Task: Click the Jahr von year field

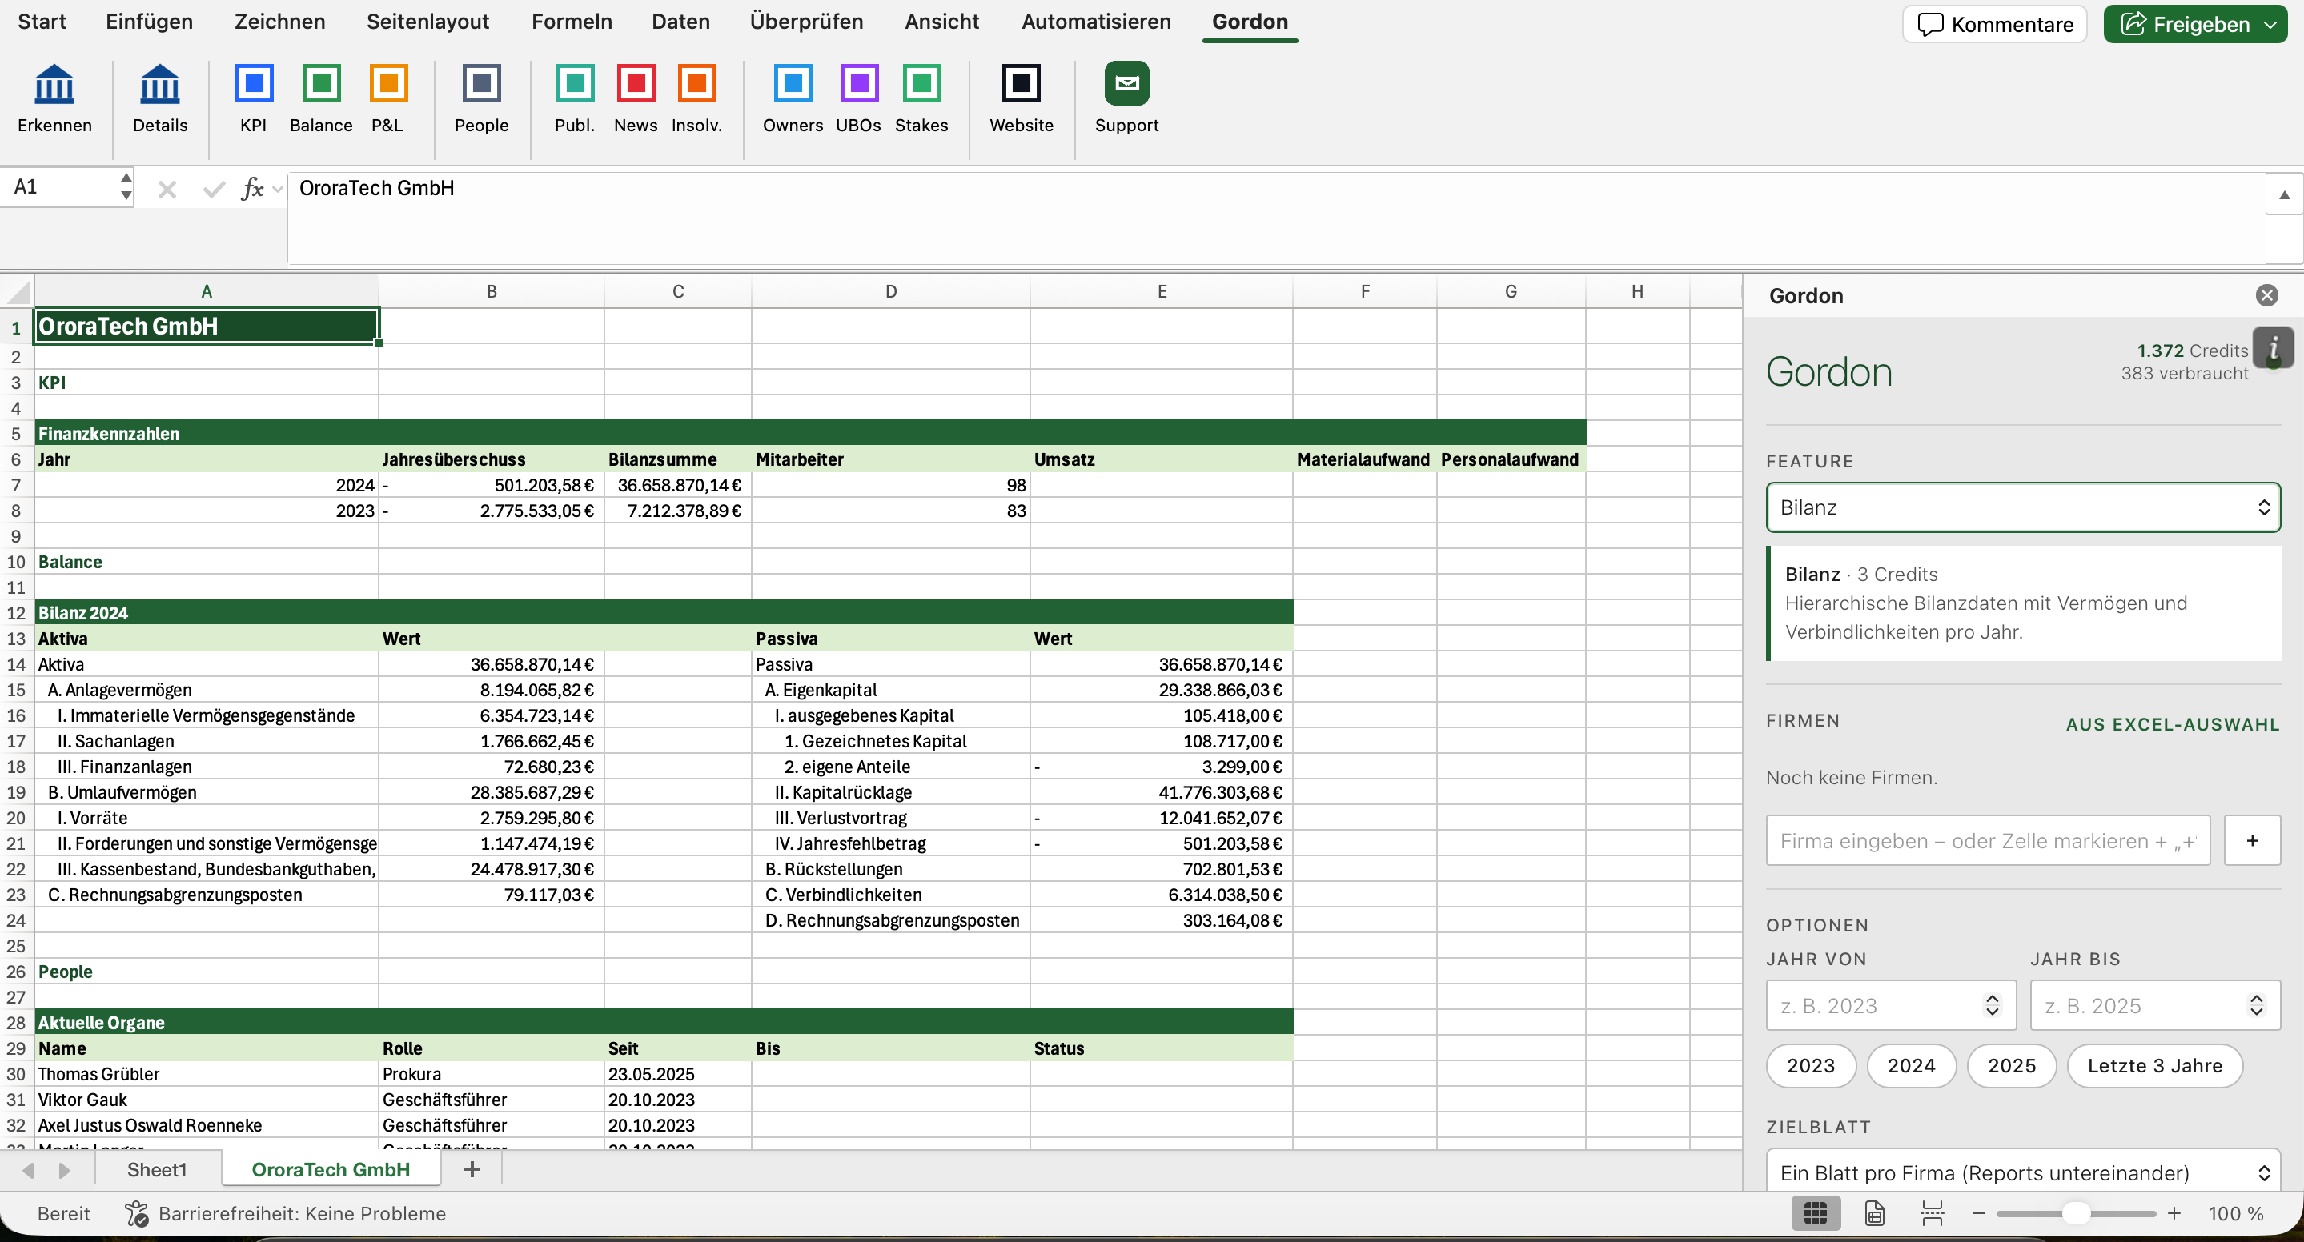Action: (1891, 1005)
